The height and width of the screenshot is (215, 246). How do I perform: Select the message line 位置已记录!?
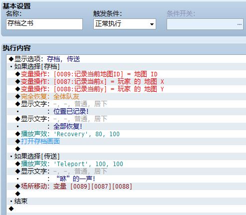point(126,111)
